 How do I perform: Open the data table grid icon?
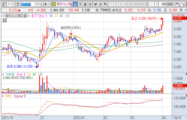5,20
